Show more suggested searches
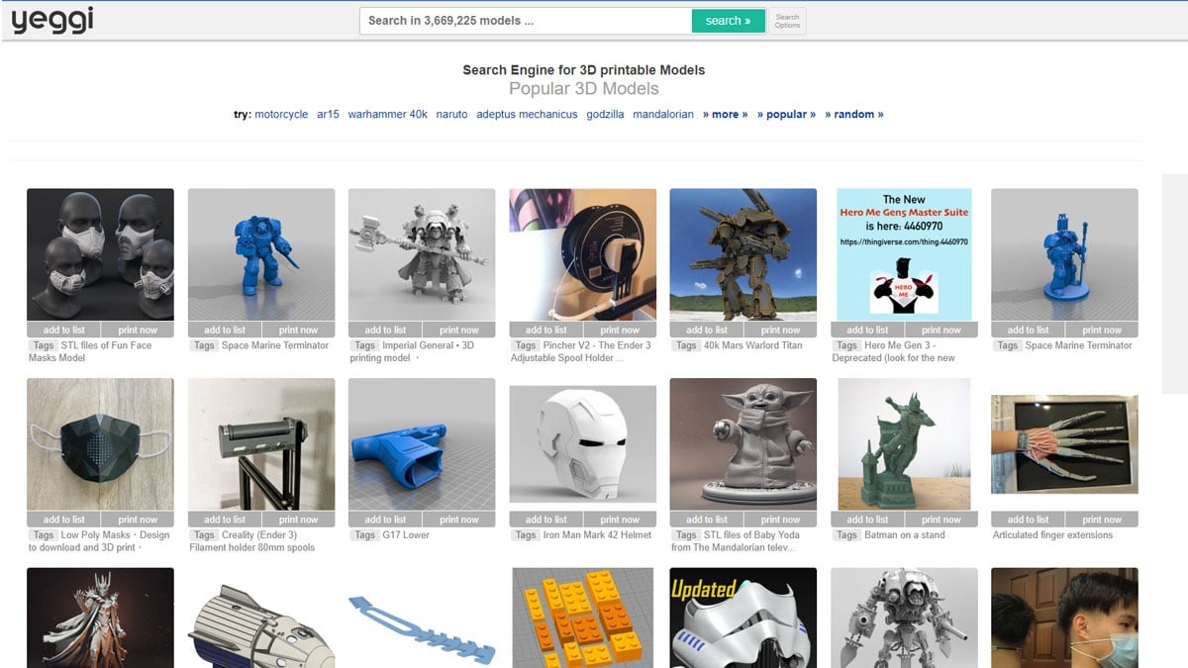1188x668 pixels. [726, 115]
